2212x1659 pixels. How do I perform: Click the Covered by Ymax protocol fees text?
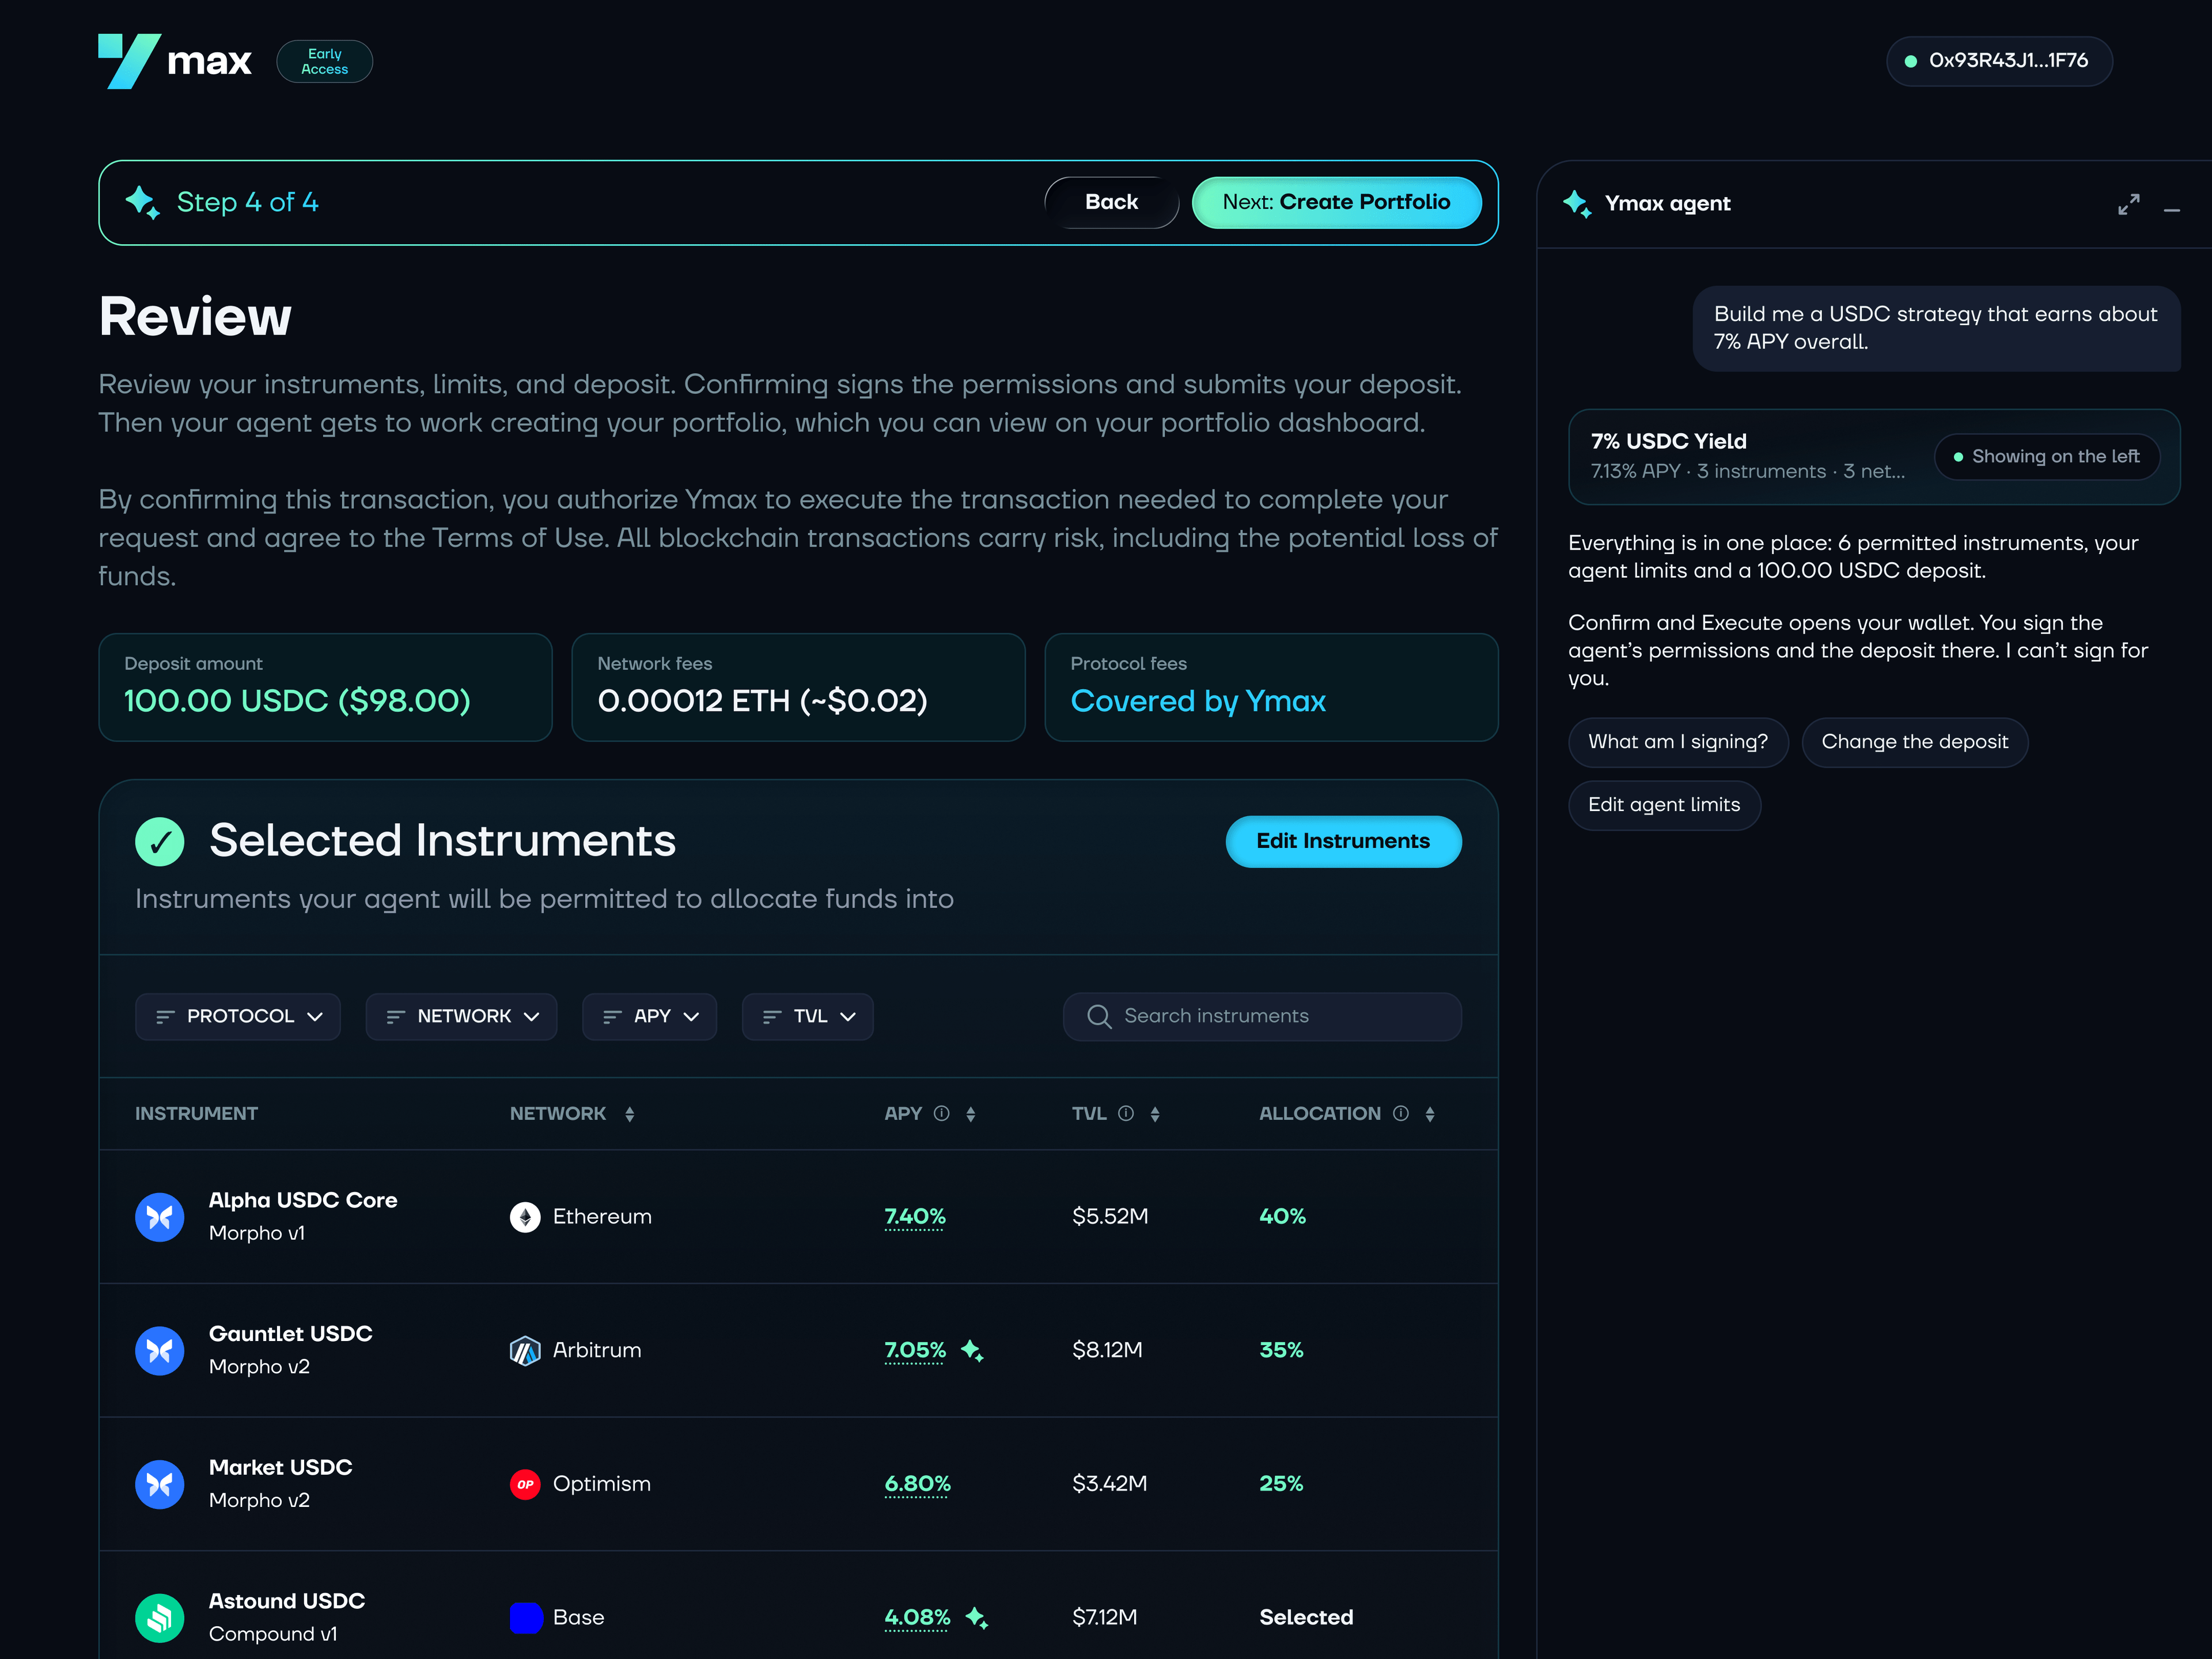1198,701
